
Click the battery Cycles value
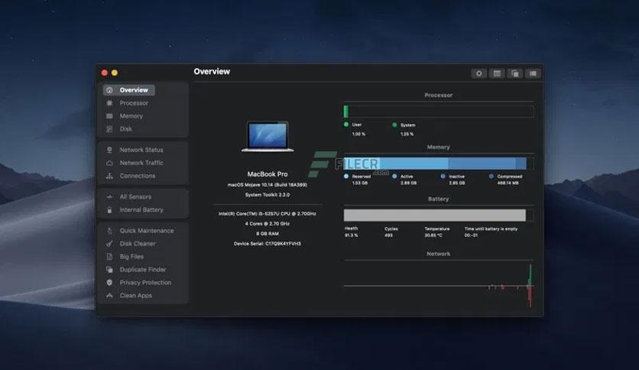[388, 235]
